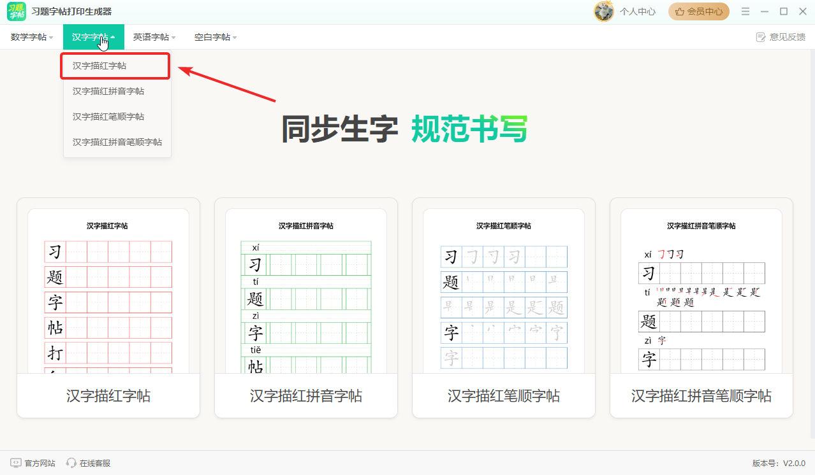The image size is (815, 475).
Task: Expand the 英语字帖 dropdown menu
Action: click(x=154, y=37)
